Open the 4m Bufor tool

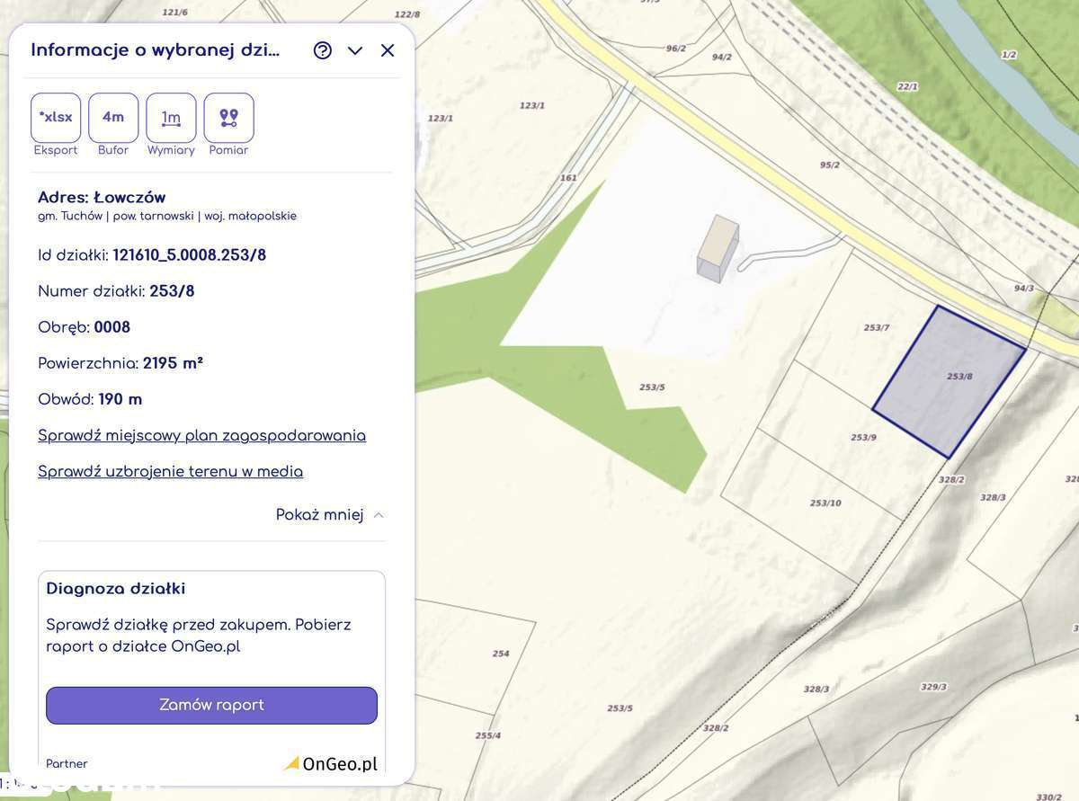(x=113, y=118)
